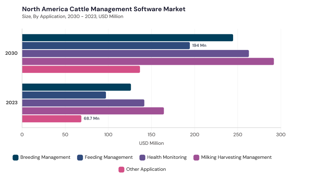Click the Milking Harvesting Management legend swatch
This screenshot has height=180, width=321.
click(196, 158)
